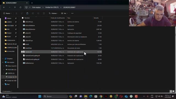Viewport: 176px width, 99px height.
Task: Go back to the previous folder
Action: point(4,7)
